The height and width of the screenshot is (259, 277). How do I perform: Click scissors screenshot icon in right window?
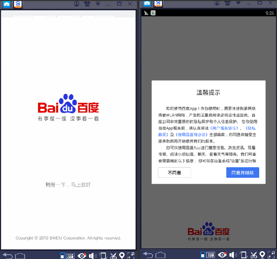[254, 255]
